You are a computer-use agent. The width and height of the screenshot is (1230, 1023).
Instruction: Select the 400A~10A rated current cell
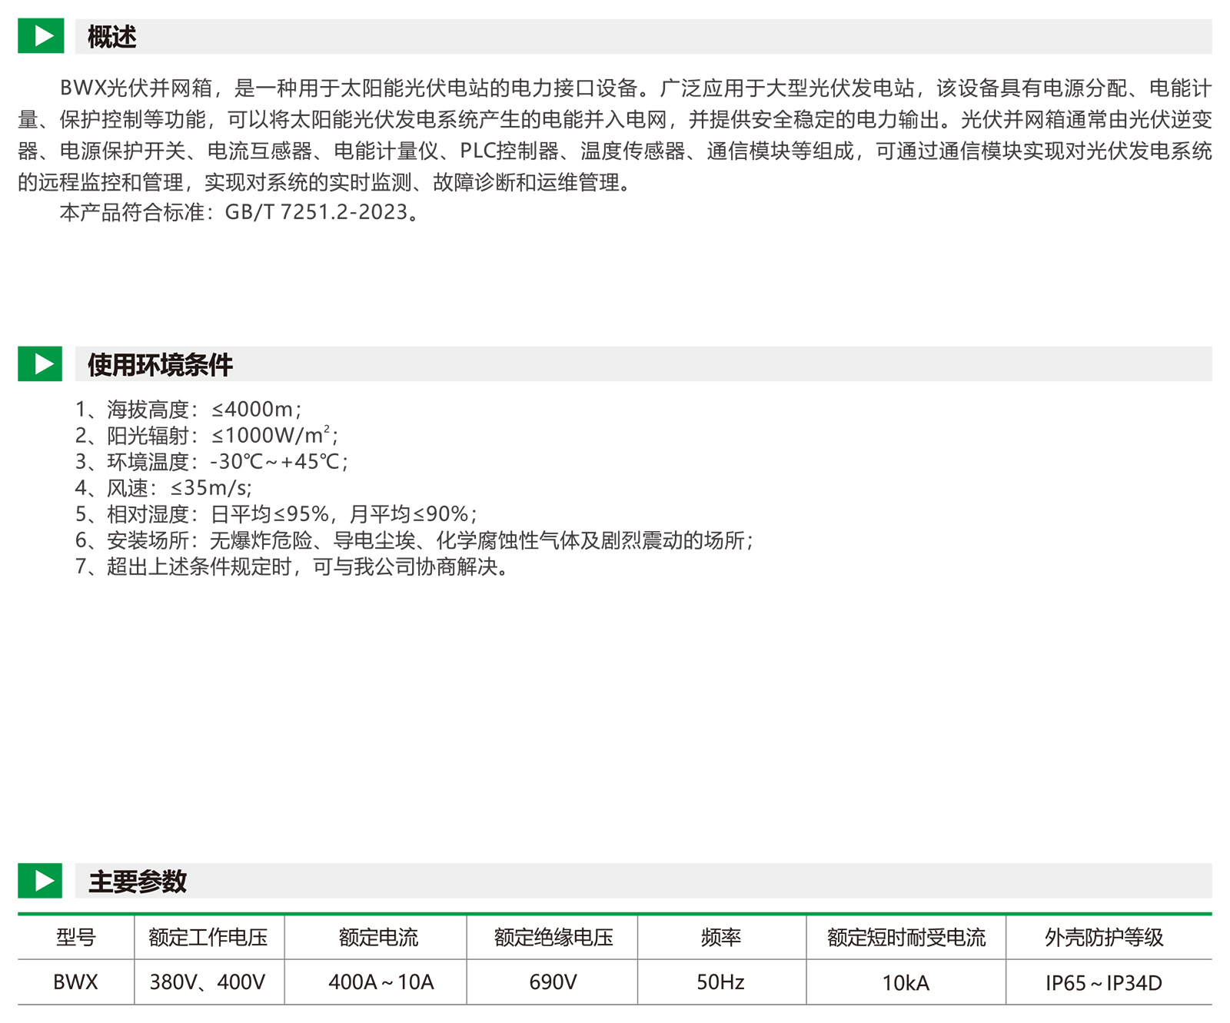(381, 982)
